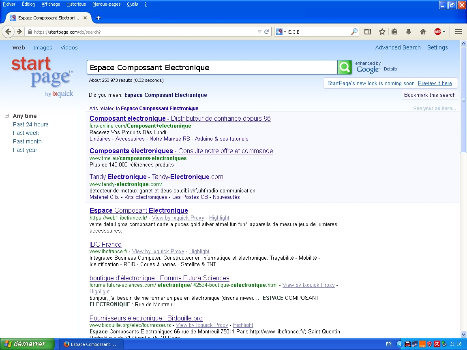Screen dimensions: 467x350
Task: Open the sidebar panel icon in toolbar
Action: 368,32
